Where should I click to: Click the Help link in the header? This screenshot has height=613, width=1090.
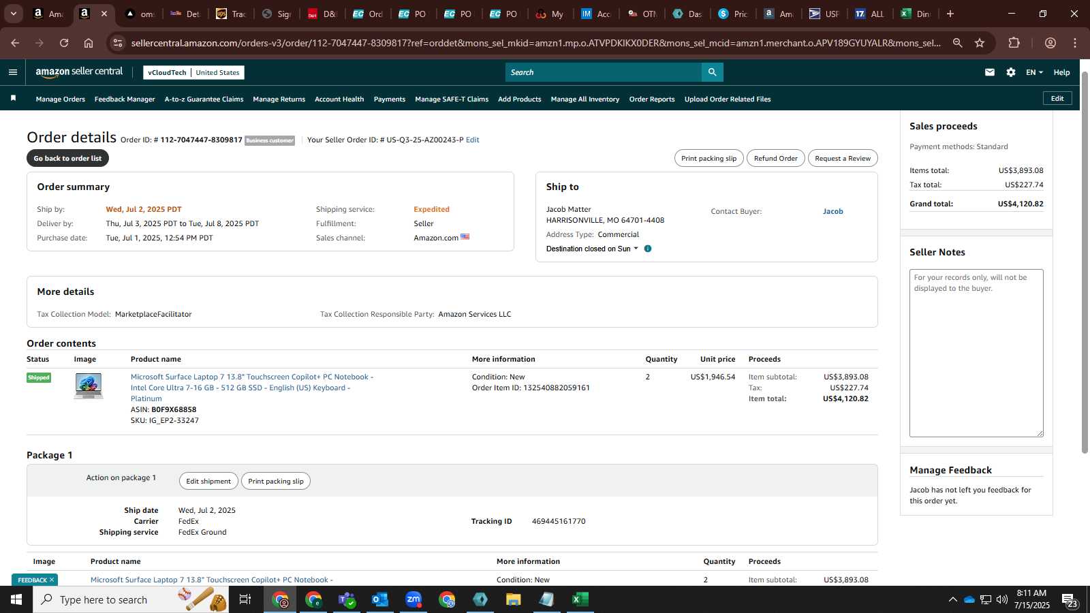click(x=1061, y=72)
